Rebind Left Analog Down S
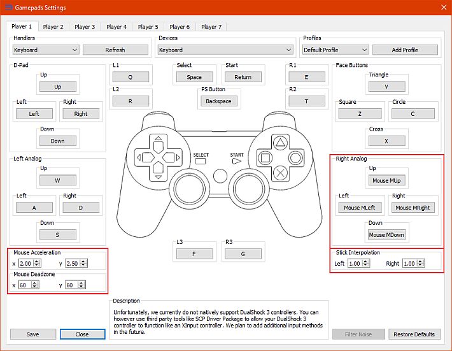Screen dimensions: 452x351 (58, 235)
